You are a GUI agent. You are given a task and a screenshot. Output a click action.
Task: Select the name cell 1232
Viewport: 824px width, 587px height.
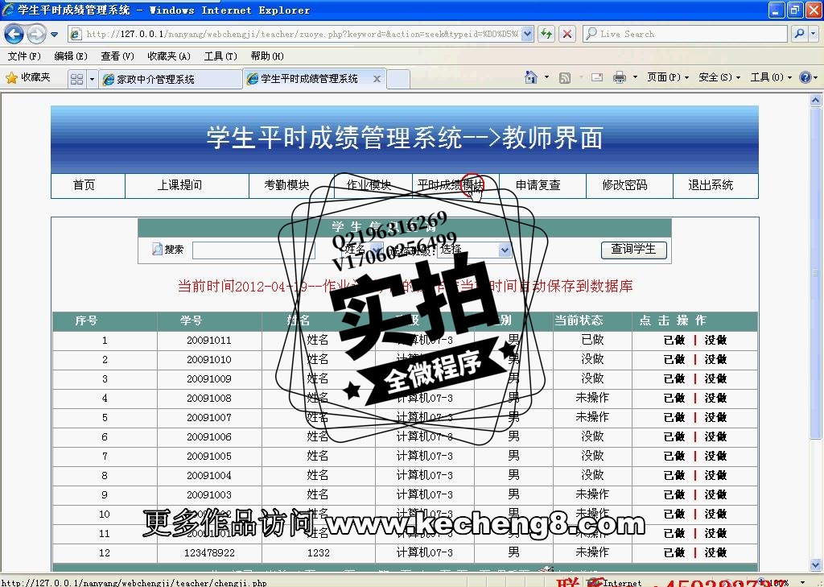(319, 553)
